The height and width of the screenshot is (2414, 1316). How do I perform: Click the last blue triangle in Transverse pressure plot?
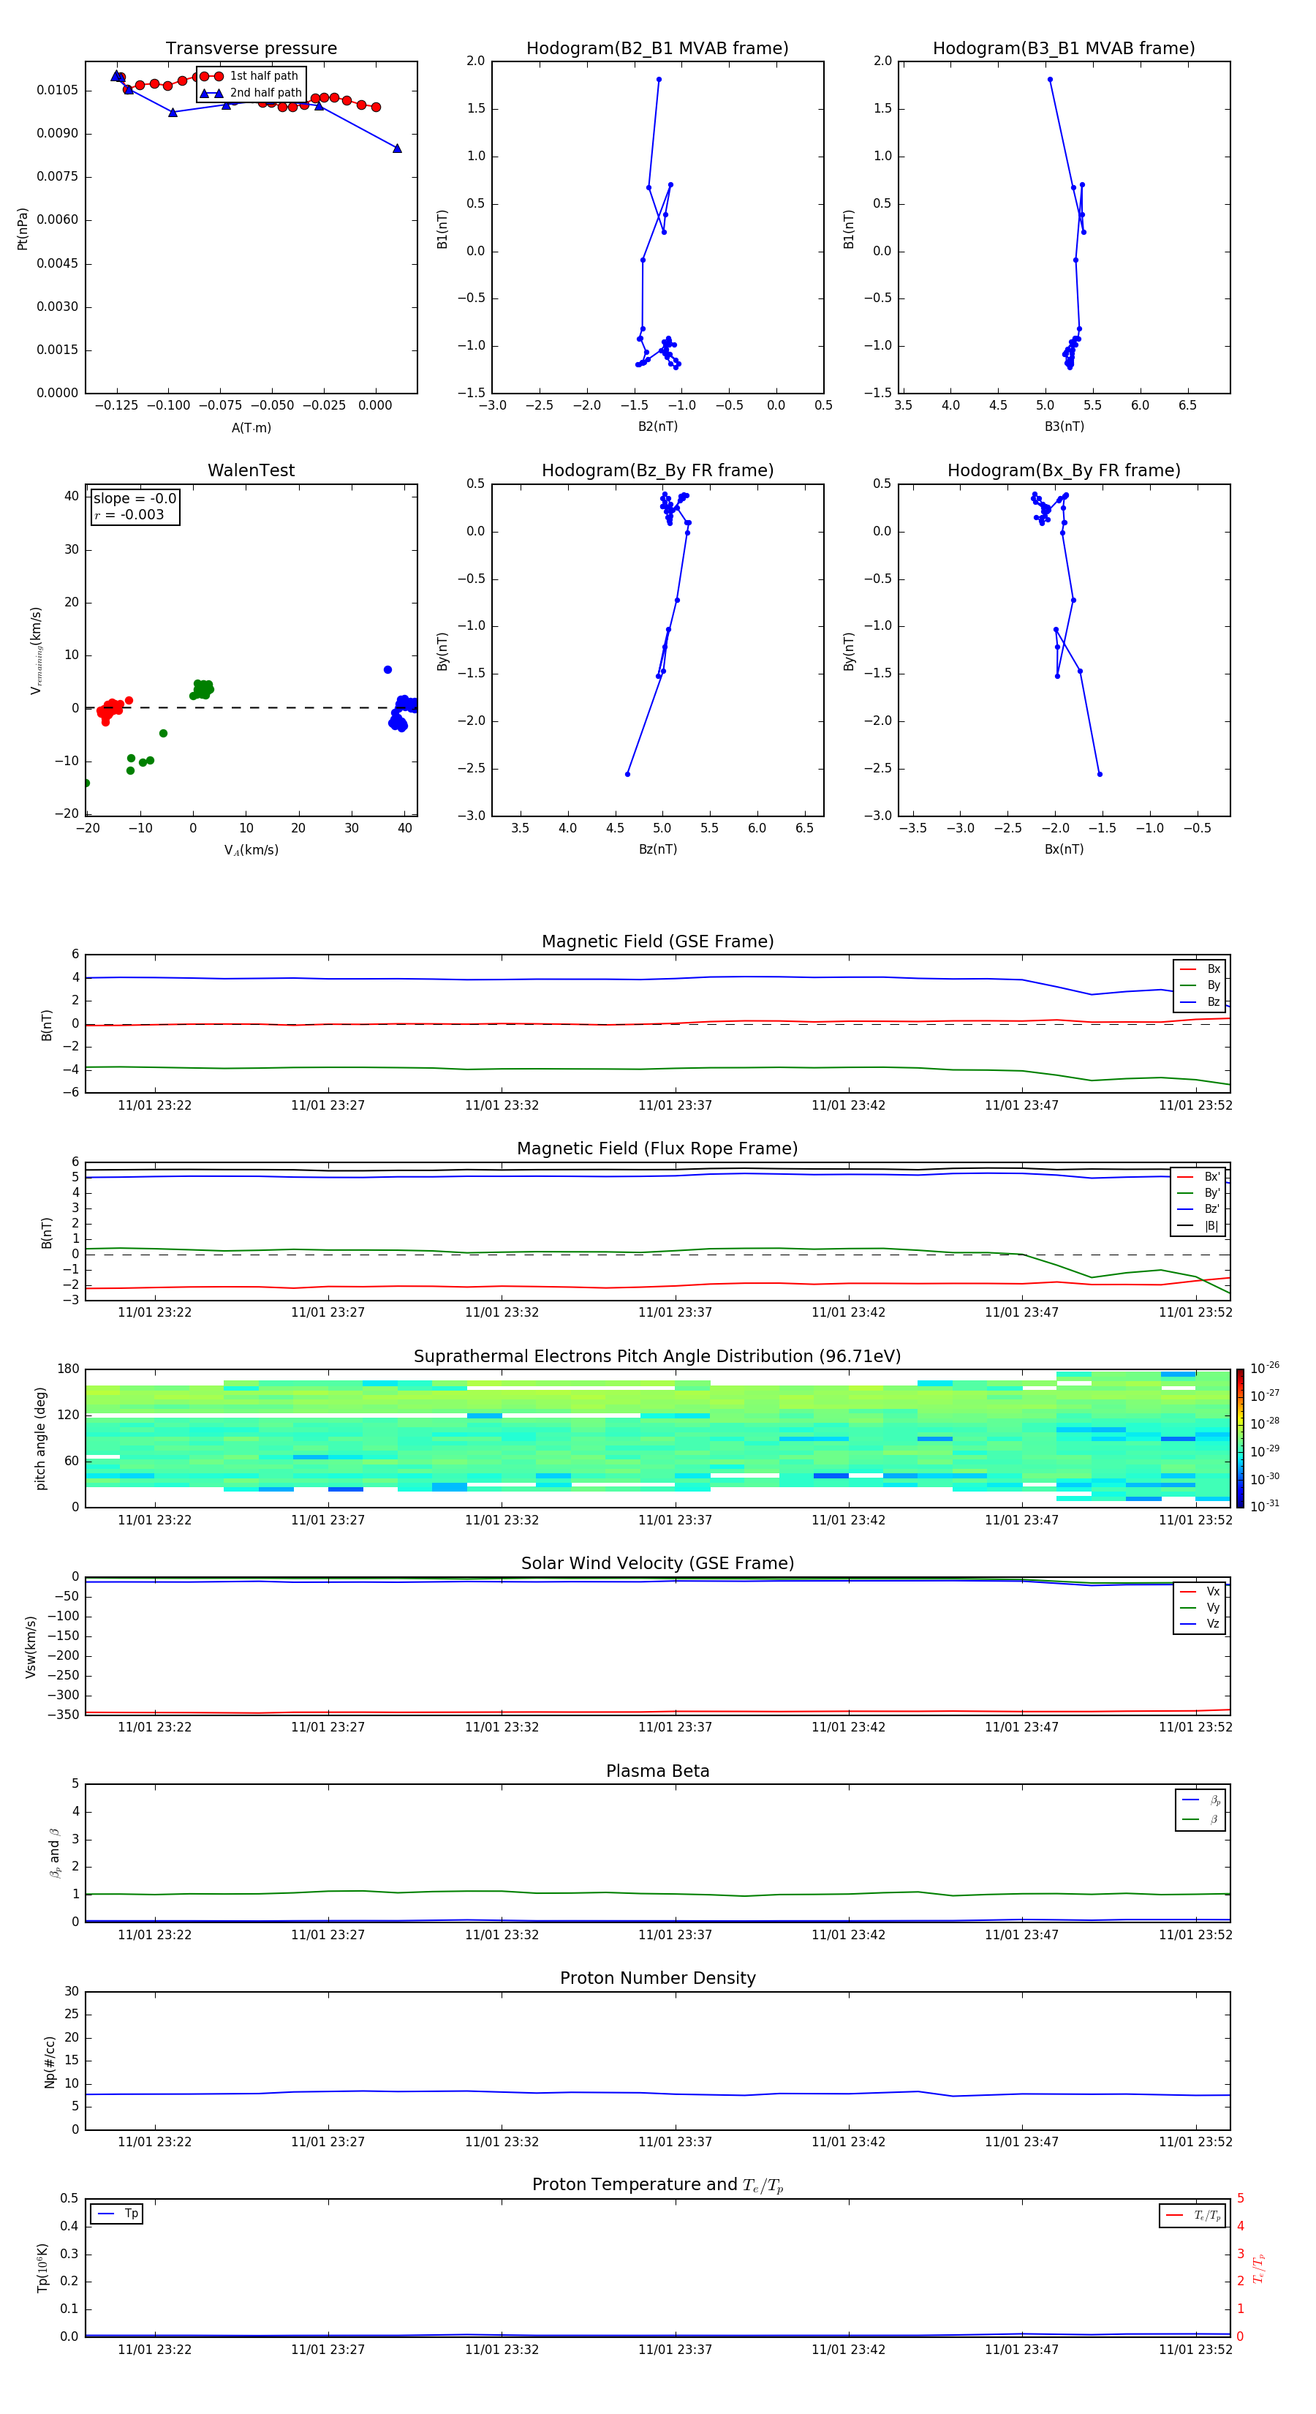coord(397,148)
